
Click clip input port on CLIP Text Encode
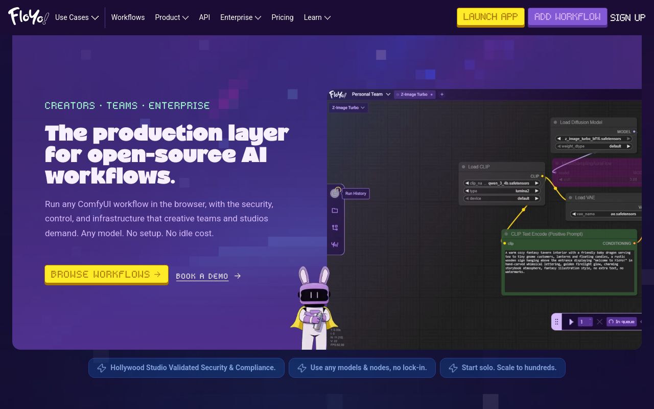(x=505, y=243)
